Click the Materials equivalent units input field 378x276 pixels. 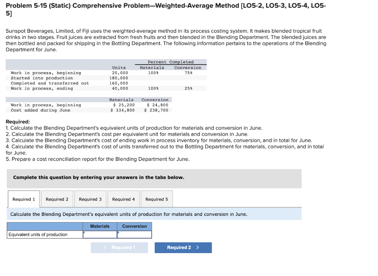pyautogui.click(x=100, y=234)
